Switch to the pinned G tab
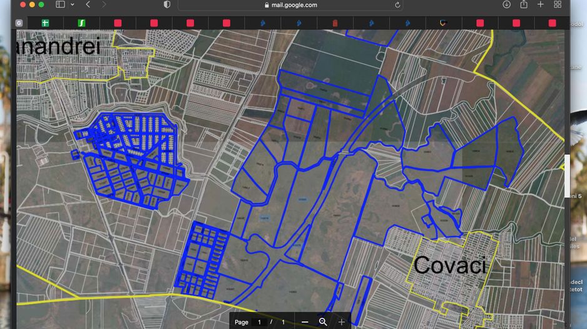Viewport: 587px width, 329px height. (x=19, y=23)
